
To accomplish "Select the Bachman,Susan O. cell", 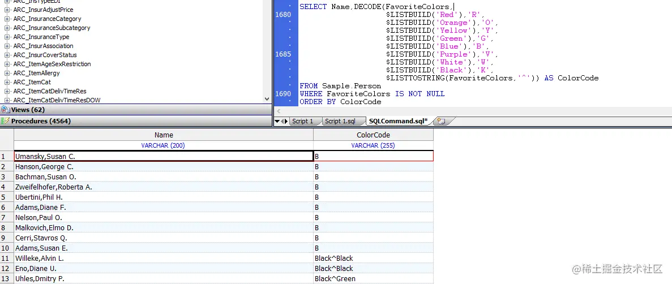I will pos(164,177).
